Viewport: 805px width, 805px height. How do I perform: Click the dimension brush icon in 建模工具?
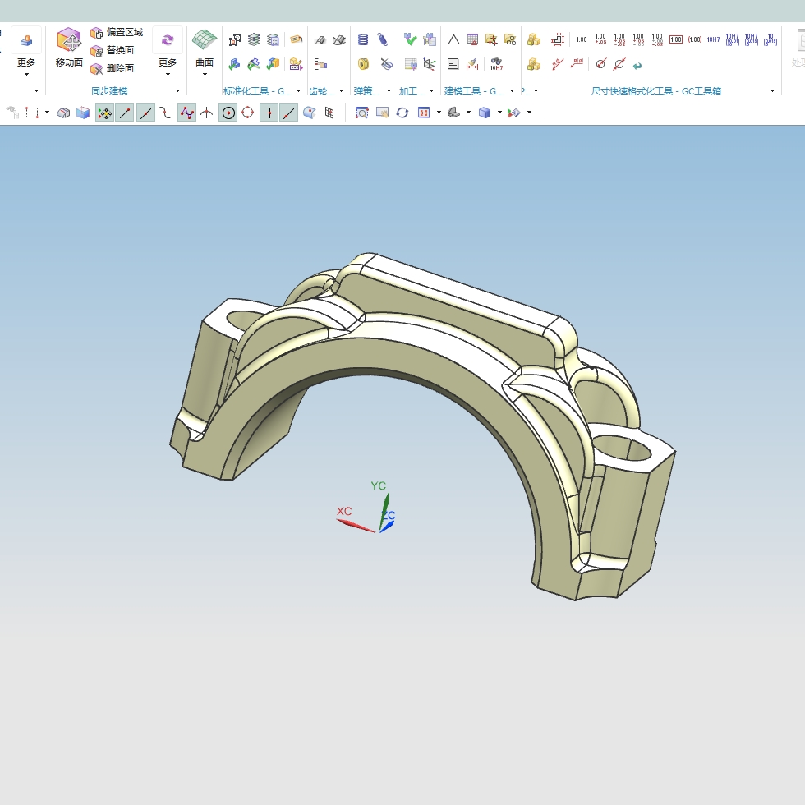pyautogui.click(x=473, y=64)
